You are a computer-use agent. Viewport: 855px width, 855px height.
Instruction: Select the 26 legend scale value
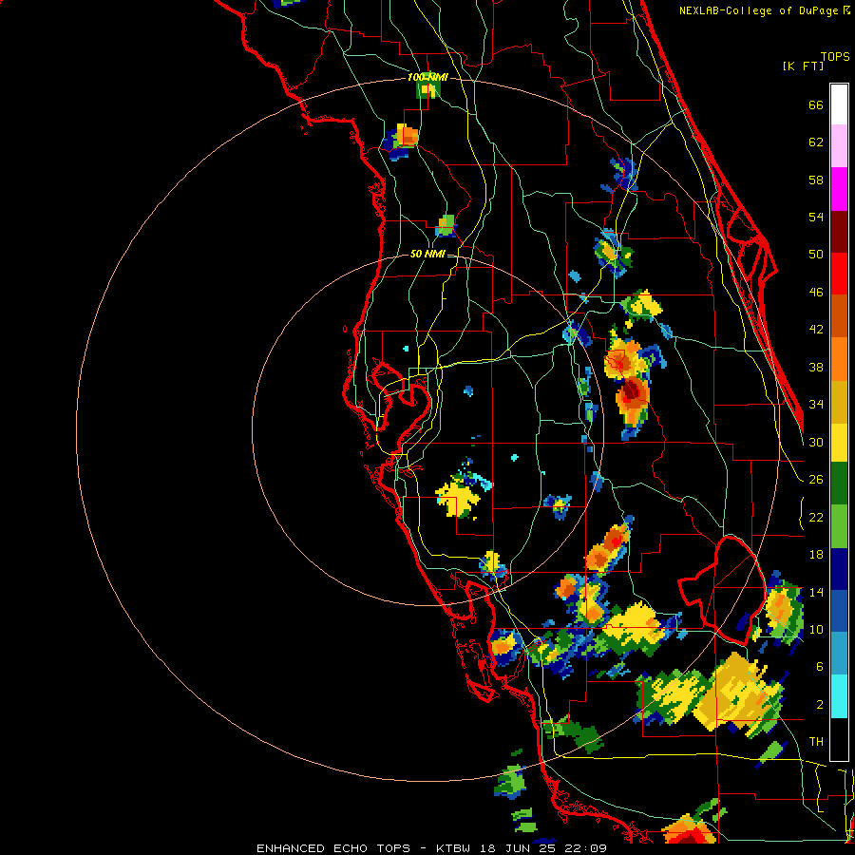816,480
